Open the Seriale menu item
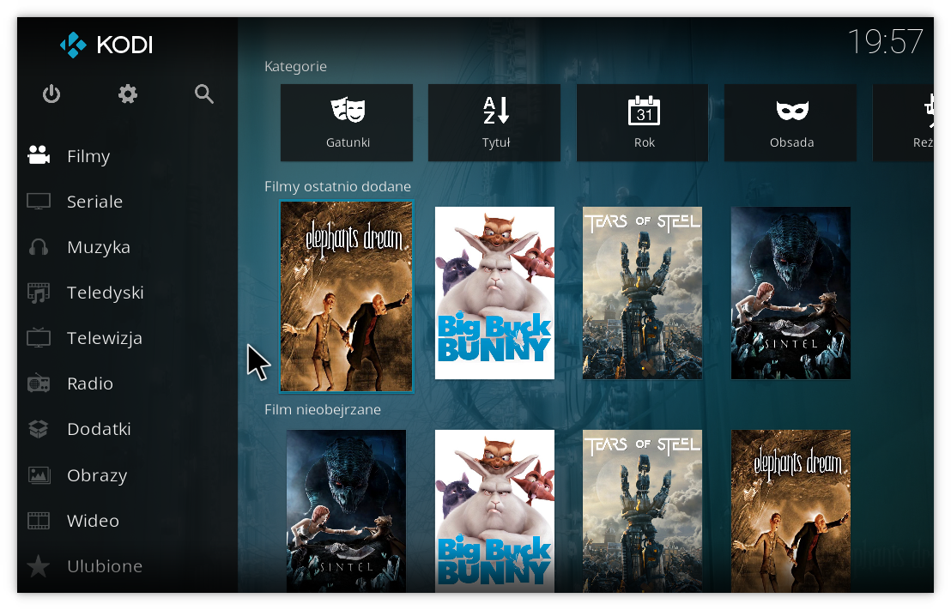 click(127, 202)
